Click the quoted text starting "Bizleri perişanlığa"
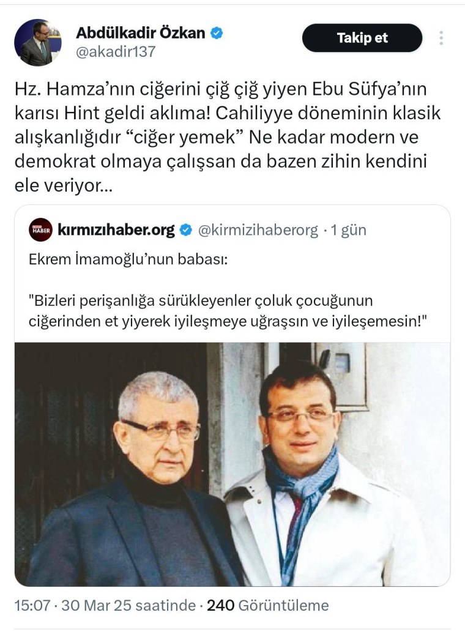Viewport: 465px width, 640px height. point(228,311)
